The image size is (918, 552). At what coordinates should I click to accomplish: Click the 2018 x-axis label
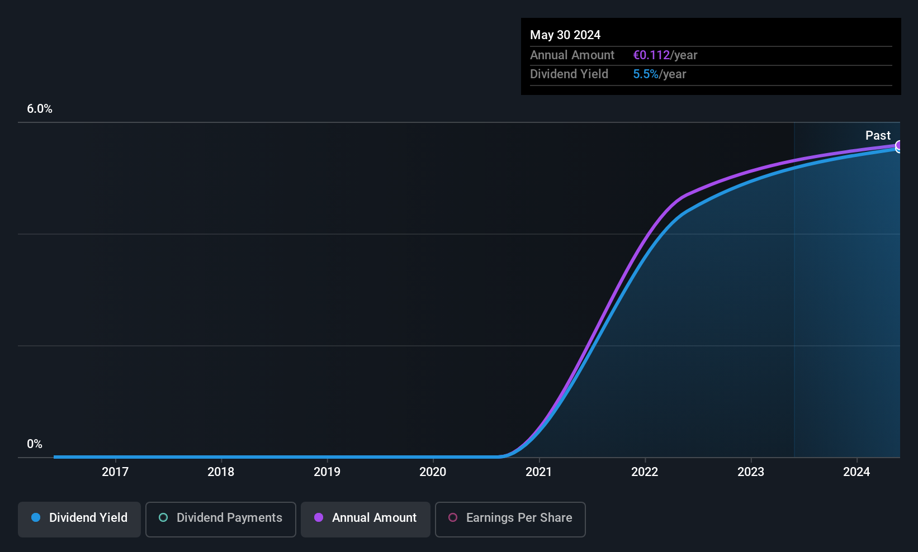[221, 472]
